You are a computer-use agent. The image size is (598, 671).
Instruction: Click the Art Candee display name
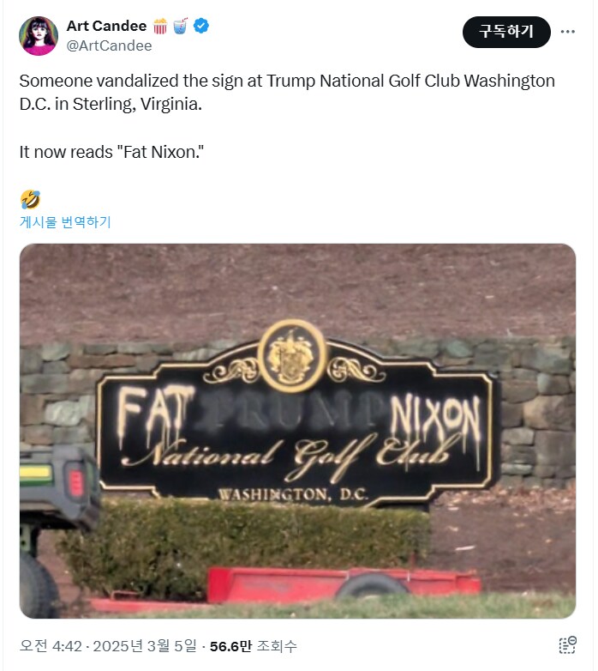point(106,26)
